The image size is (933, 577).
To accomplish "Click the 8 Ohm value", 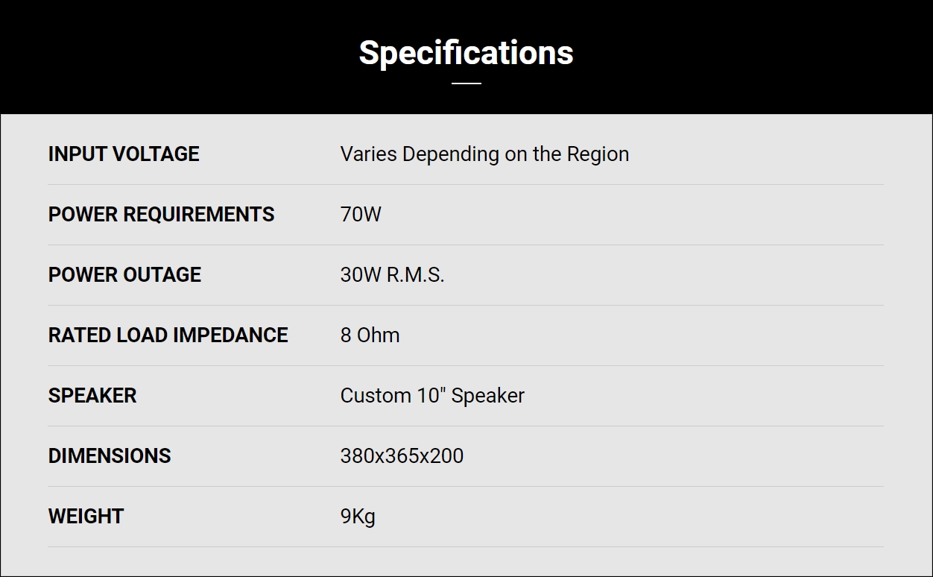I will 370,335.
